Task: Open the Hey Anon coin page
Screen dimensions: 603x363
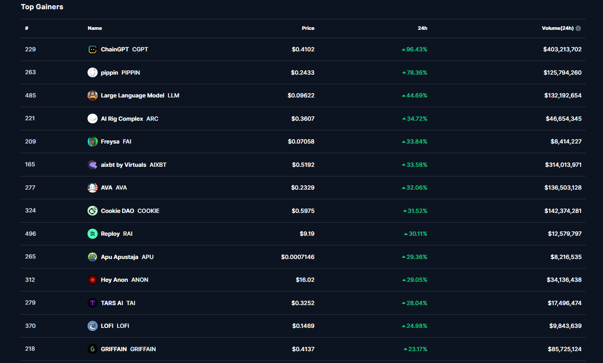Action: [124, 280]
